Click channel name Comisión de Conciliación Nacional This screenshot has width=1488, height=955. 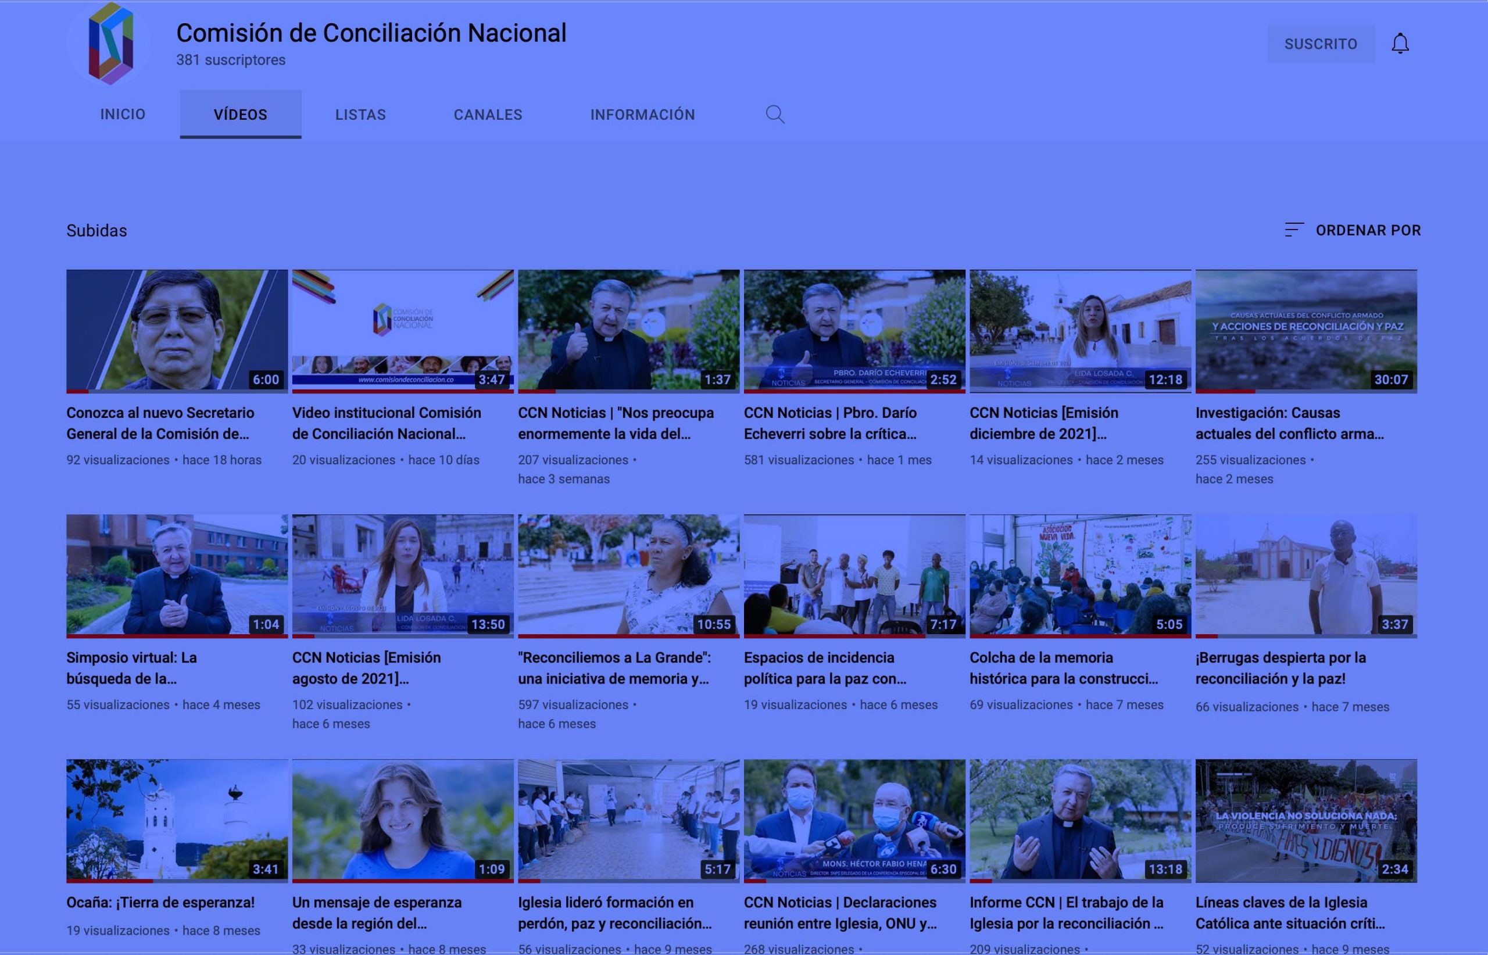371,33
